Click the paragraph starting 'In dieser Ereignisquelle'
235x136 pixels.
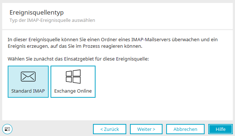click(x=112, y=43)
